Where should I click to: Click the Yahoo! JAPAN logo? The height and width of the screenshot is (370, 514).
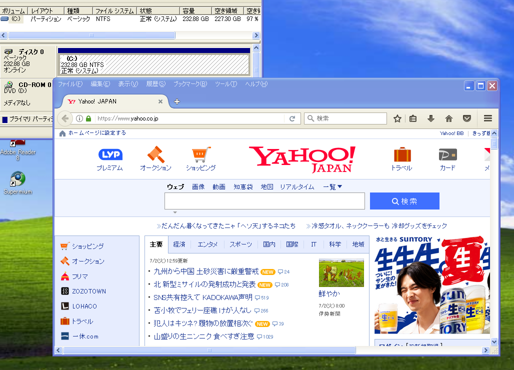point(302,159)
